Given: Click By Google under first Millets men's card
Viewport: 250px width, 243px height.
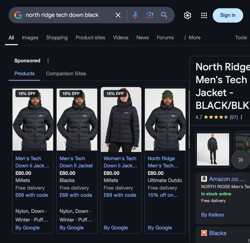Looking at the screenshot, I should click(x=27, y=228).
